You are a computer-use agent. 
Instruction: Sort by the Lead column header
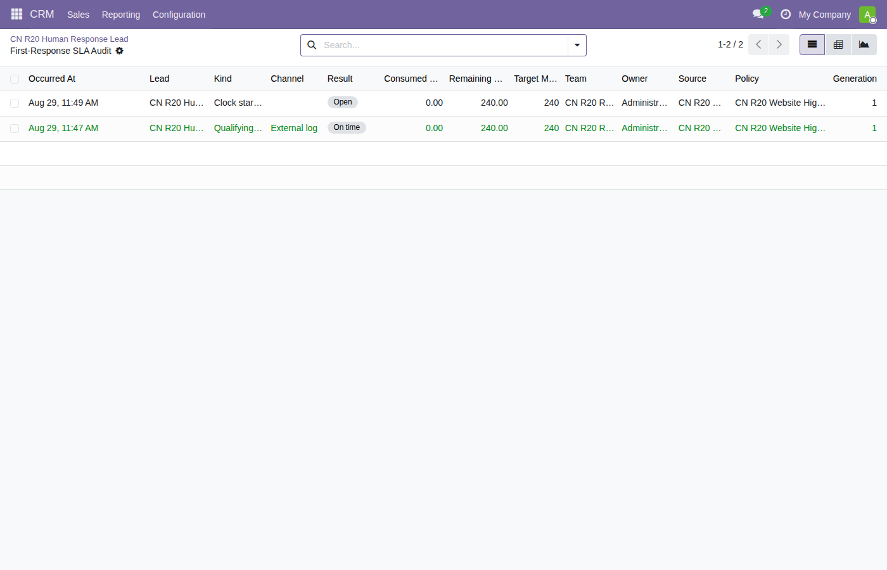pyautogui.click(x=160, y=79)
